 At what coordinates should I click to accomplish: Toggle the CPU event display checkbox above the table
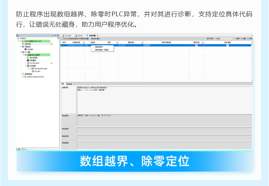pos(62,38)
